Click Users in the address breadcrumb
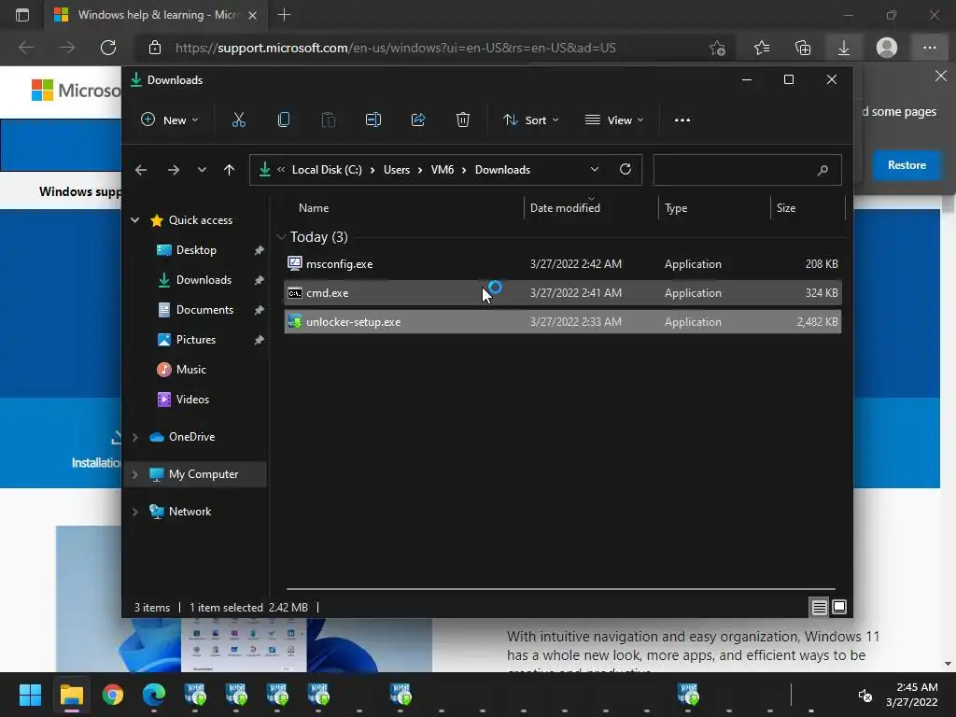This screenshot has width=956, height=717. pyautogui.click(x=396, y=170)
